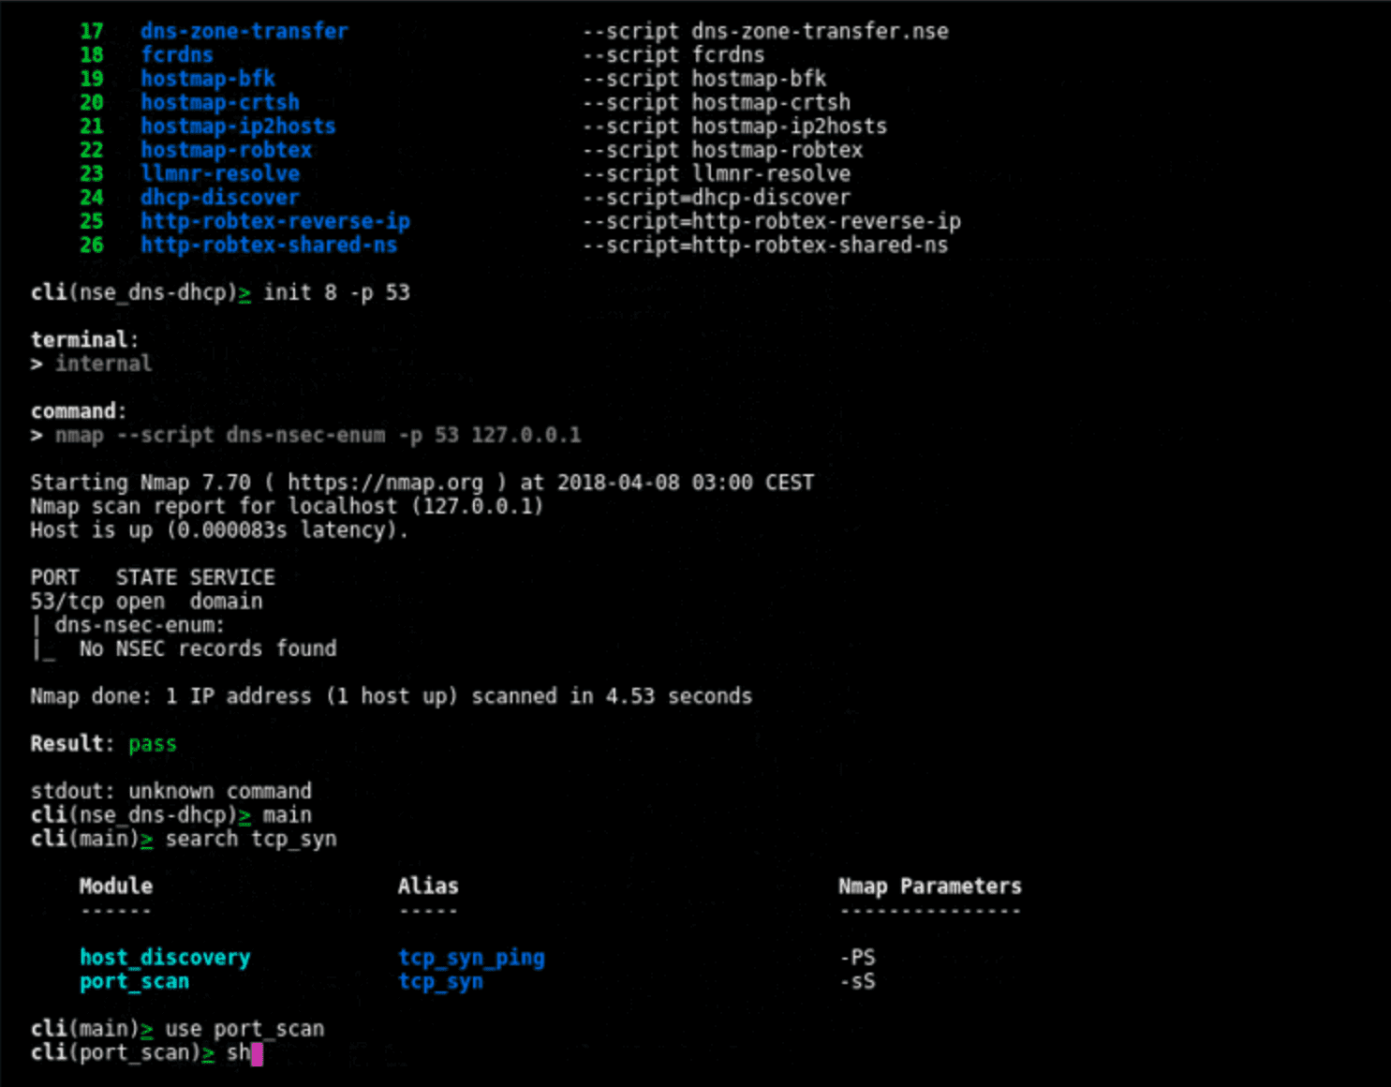Select the 'fcrdns' entry in row 18

(x=177, y=54)
